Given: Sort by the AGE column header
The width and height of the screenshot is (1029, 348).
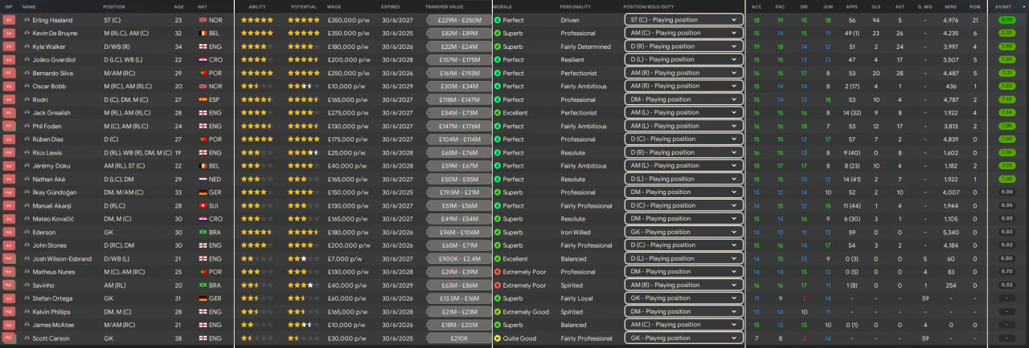Looking at the screenshot, I should tap(178, 6).
